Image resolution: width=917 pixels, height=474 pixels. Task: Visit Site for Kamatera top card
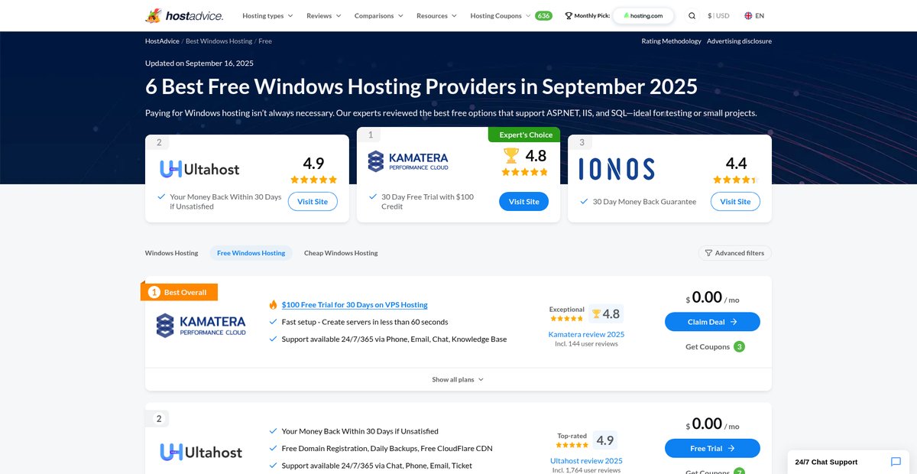[x=523, y=201]
